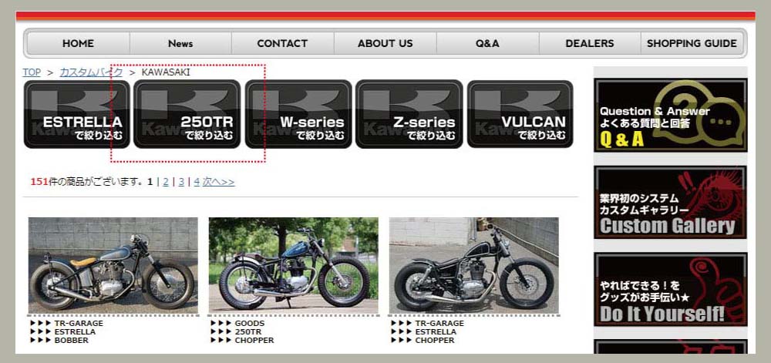Open the DEALERS menu item
771x363 pixels.
point(590,43)
